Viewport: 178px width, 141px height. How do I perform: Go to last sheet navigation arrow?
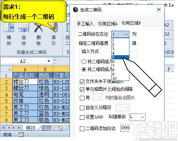click(19, 128)
